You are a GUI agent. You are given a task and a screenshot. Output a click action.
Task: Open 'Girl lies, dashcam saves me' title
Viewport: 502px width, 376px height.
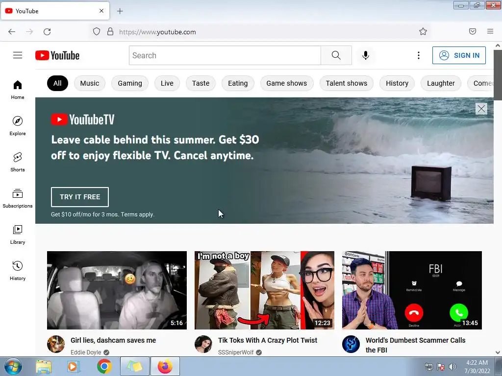pos(113,341)
